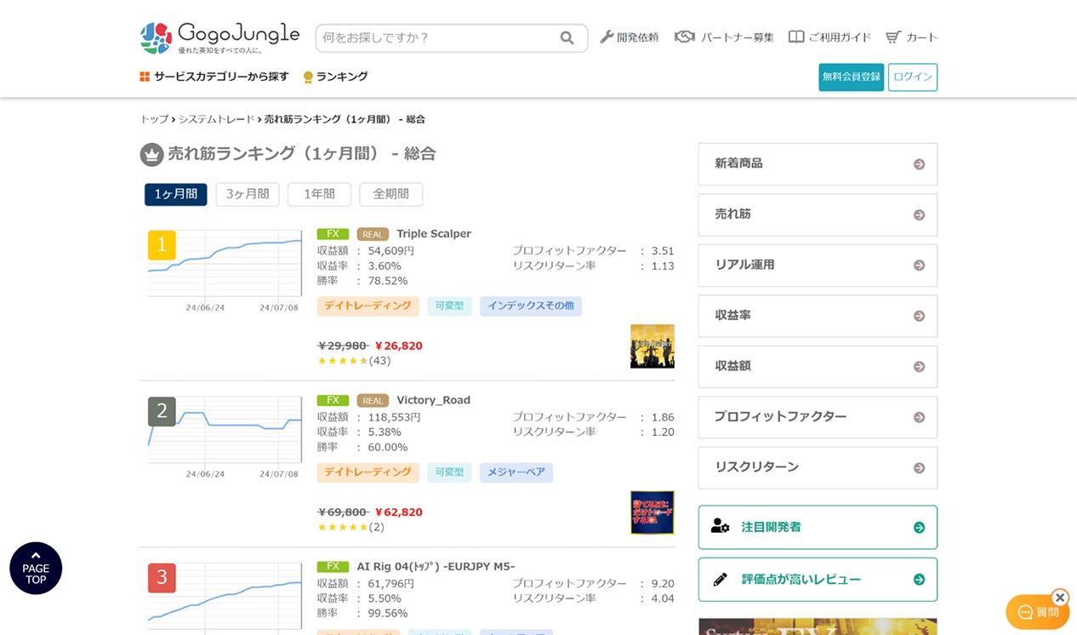The image size is (1077, 635).
Task: Click the green arrow in 注目開発者 button
Action: coord(919,528)
